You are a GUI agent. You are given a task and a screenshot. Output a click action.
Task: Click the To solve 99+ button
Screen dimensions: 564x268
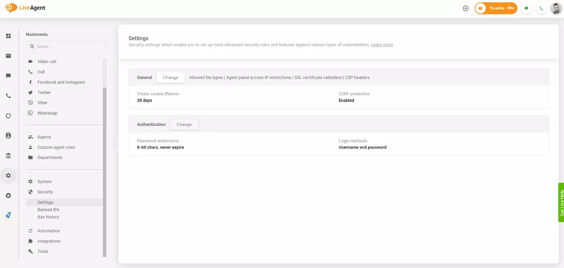coord(496,8)
